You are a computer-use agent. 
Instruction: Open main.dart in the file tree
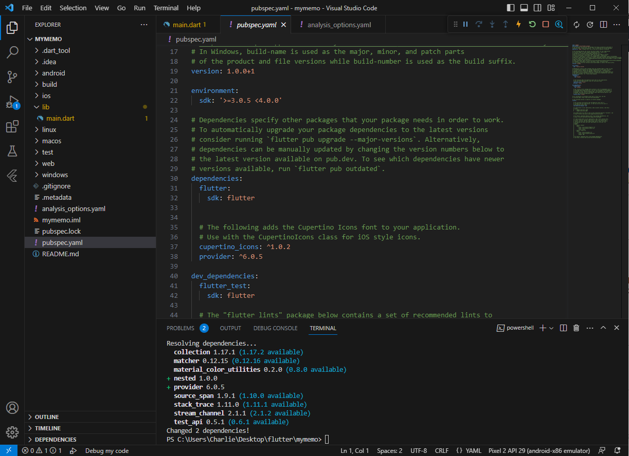pos(90,118)
